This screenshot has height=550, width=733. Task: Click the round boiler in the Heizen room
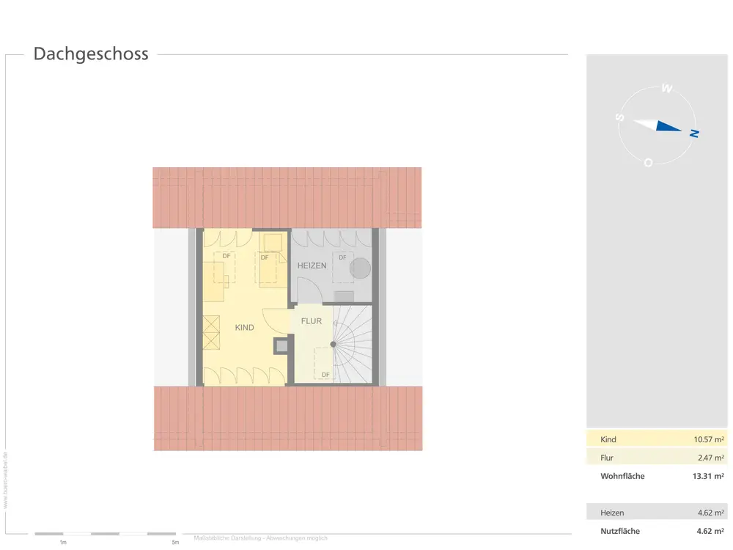click(x=359, y=268)
